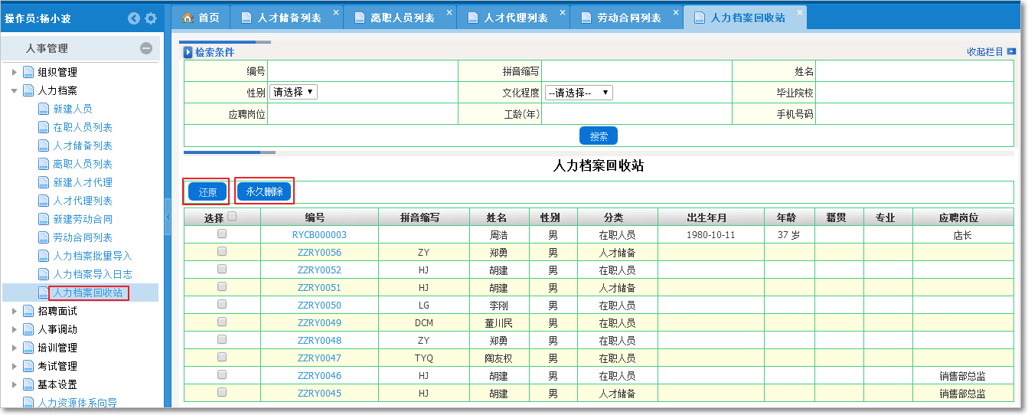Screen dimensions: 1028x415
Task: Check the row ZZRY0049 checkbox
Action: point(222,322)
